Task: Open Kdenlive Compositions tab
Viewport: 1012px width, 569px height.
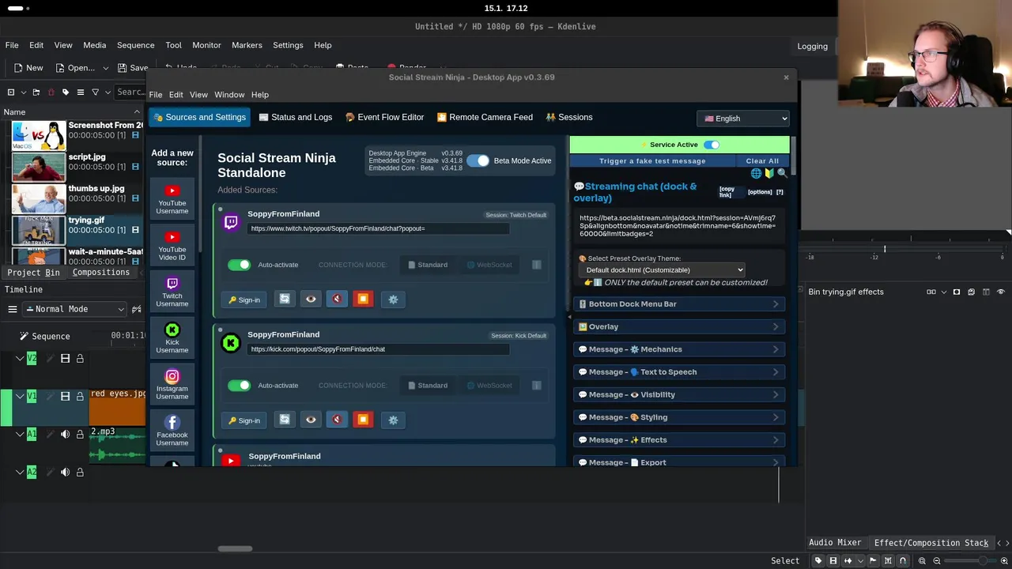Action: click(101, 272)
